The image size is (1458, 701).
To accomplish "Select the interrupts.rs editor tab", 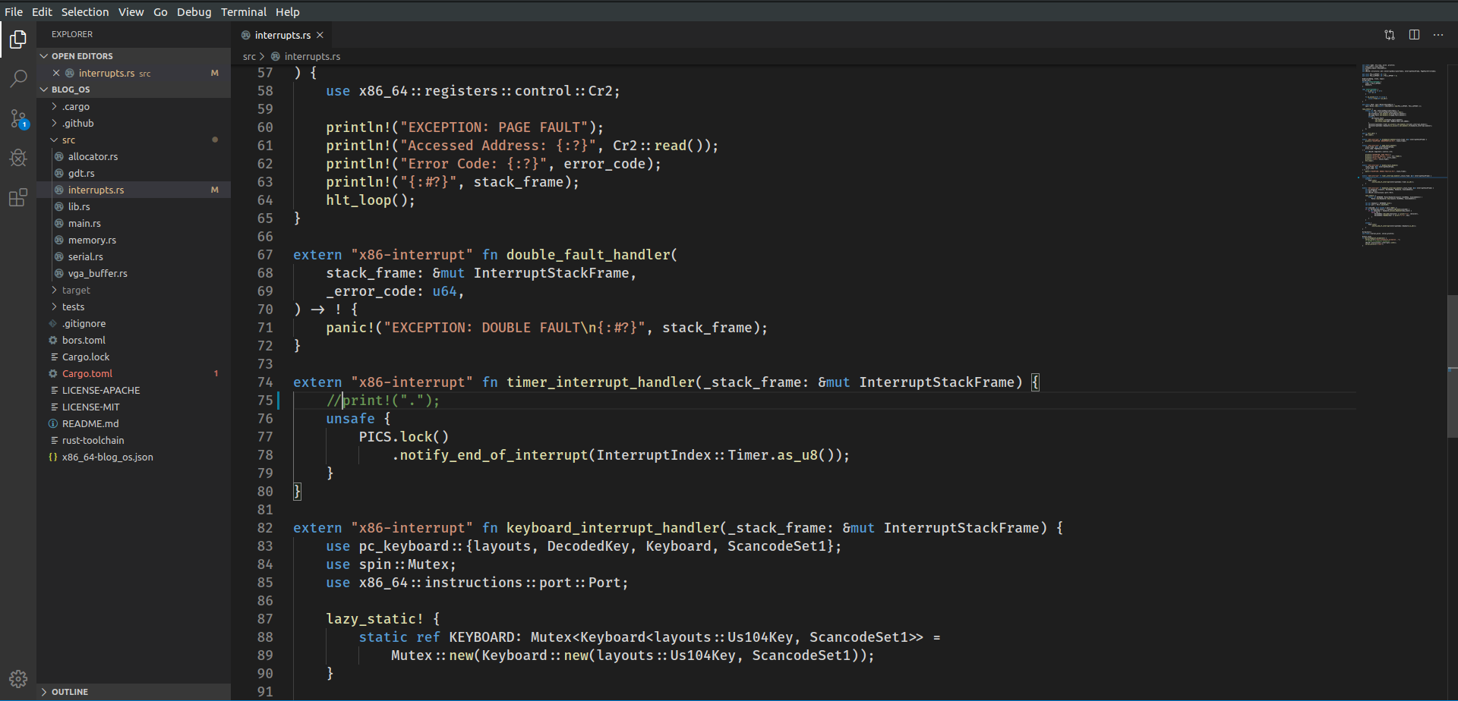I will 282,35.
